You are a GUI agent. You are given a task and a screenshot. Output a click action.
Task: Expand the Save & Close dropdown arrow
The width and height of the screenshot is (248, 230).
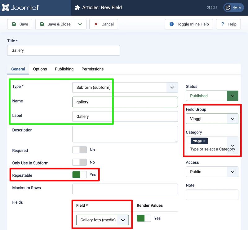80,24
